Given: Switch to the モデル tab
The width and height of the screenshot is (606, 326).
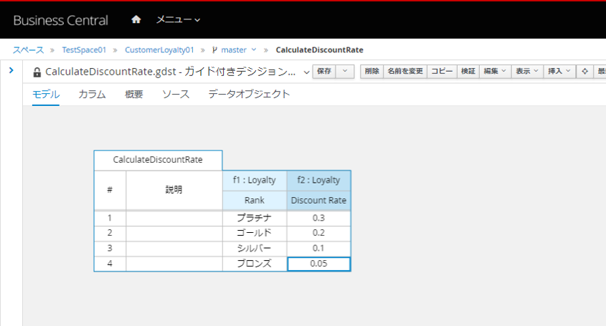Looking at the screenshot, I should click(46, 95).
